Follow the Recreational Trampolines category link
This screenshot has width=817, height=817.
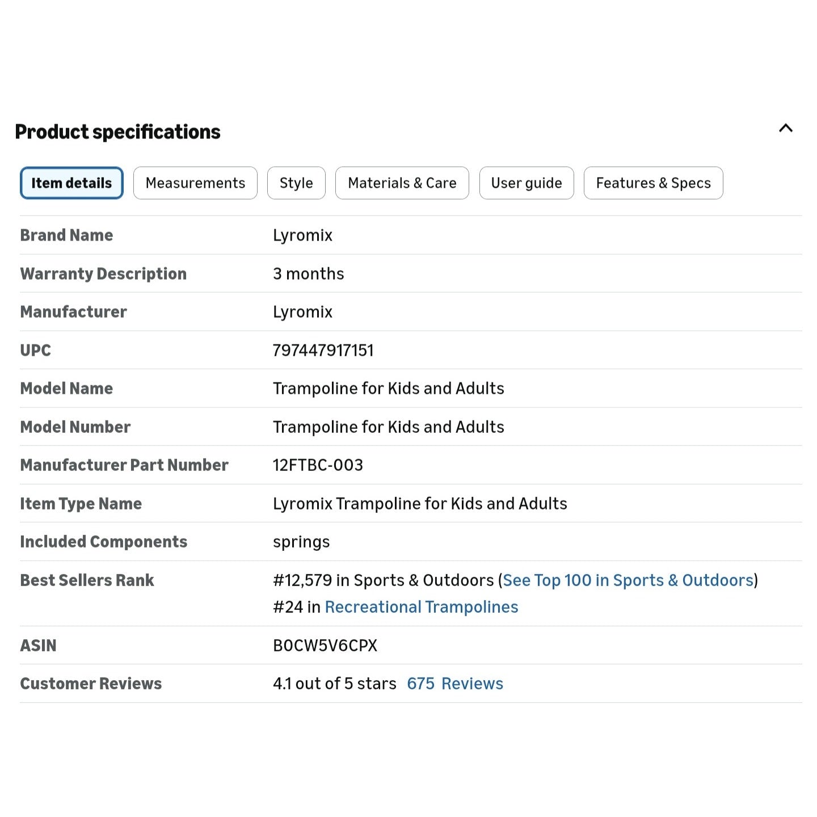422,607
